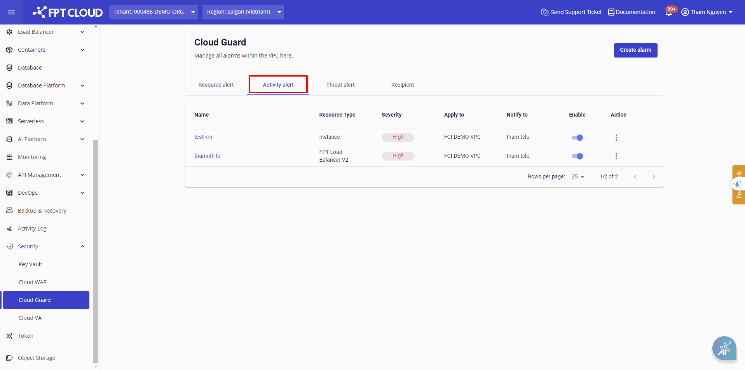Open the Documentation link
This screenshot has width=745, height=370.
[635, 12]
